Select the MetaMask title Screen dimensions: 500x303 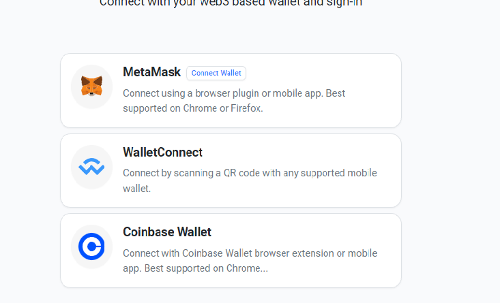pos(151,72)
